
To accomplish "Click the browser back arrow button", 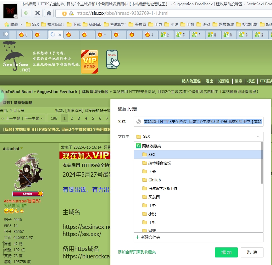I will tap(26, 13).
